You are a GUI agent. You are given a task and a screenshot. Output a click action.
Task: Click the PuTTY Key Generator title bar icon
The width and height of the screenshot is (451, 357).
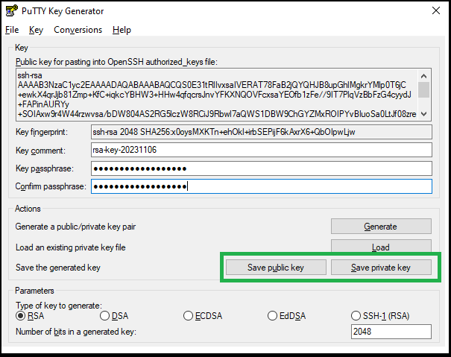[x=12, y=11]
